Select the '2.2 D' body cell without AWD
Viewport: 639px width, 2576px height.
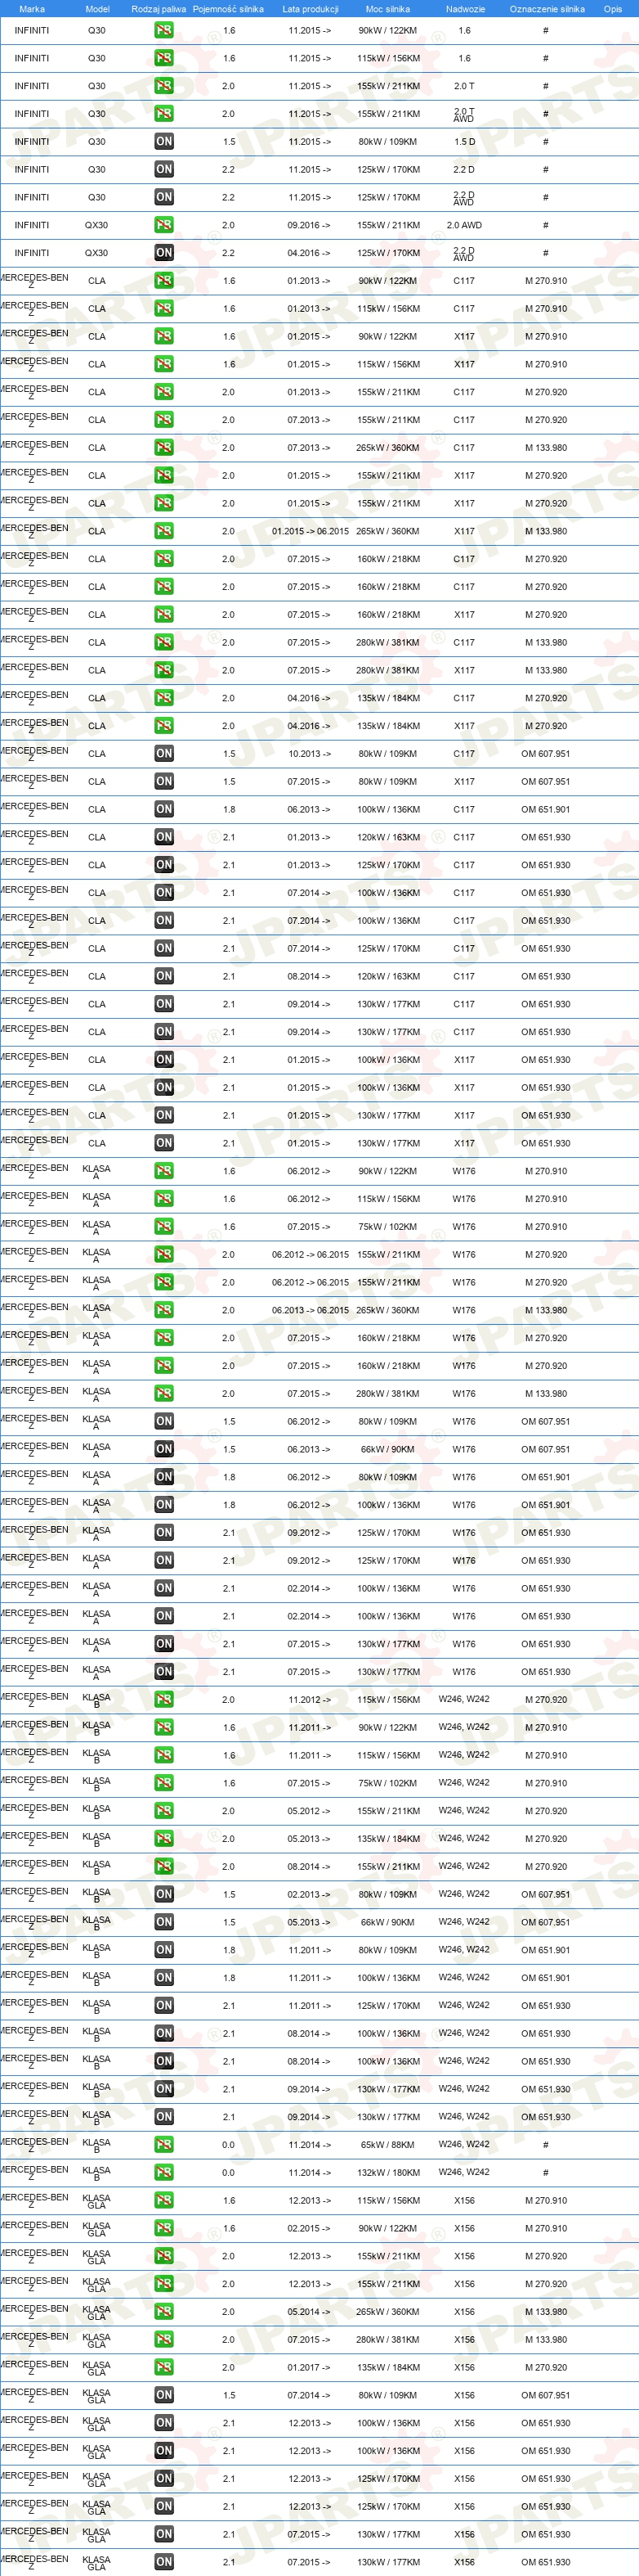(x=464, y=170)
